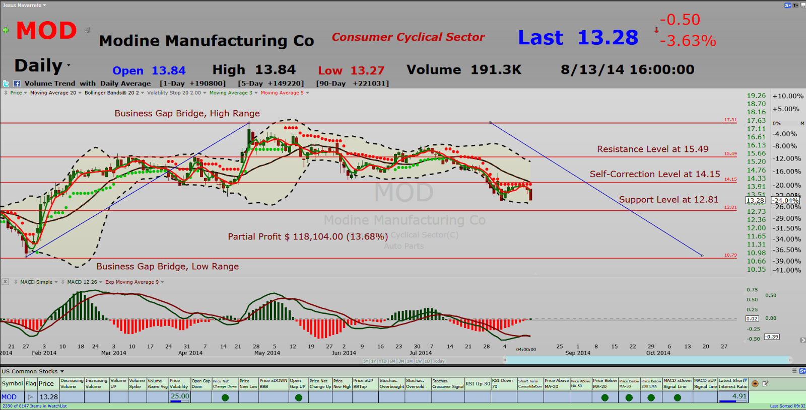Select the 1D range button
806x410 pixels.
point(427,361)
